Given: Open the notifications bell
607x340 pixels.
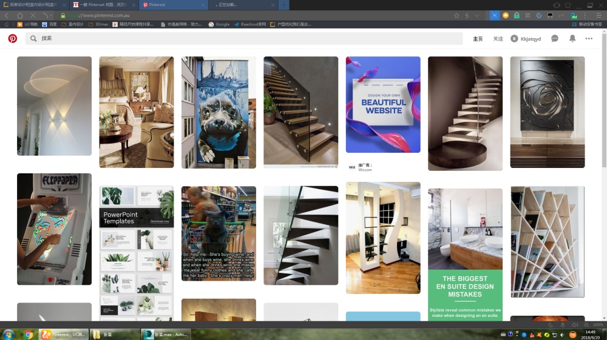Looking at the screenshot, I should [572, 38].
